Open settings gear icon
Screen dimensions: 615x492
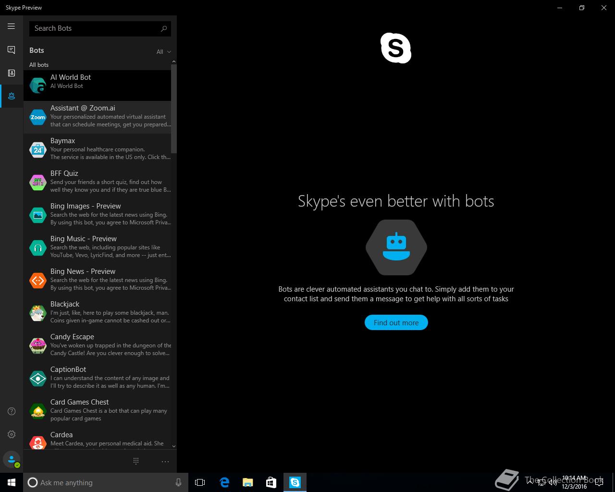pyautogui.click(x=12, y=434)
